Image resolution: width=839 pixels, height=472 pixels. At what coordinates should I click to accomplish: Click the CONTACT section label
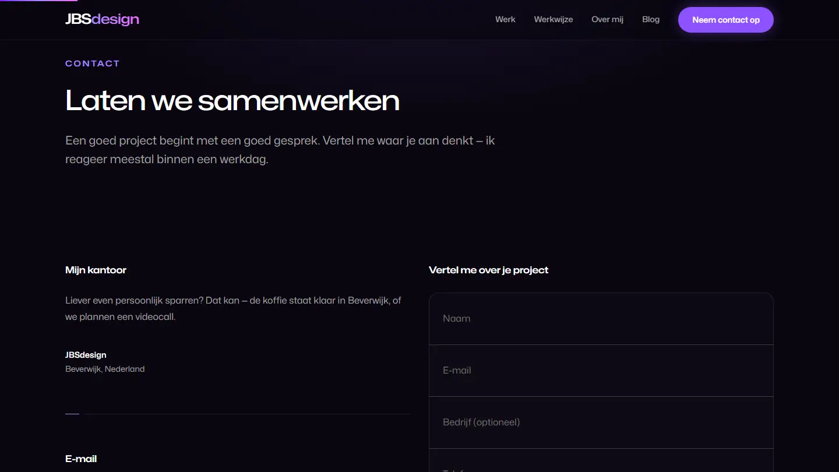[x=93, y=64]
